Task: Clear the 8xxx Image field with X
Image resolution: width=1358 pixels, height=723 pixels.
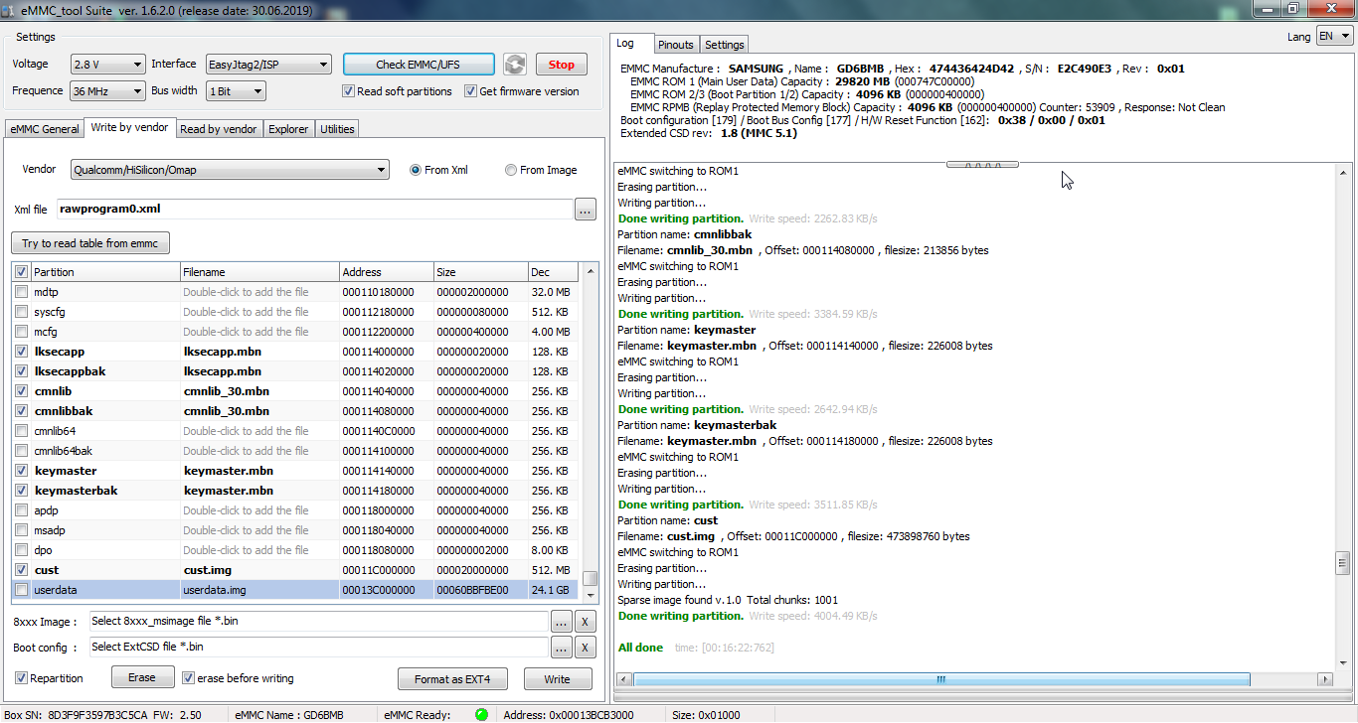Action: 586,622
